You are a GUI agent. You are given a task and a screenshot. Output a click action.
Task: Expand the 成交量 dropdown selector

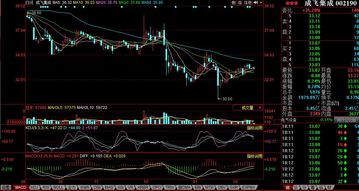coord(248,108)
